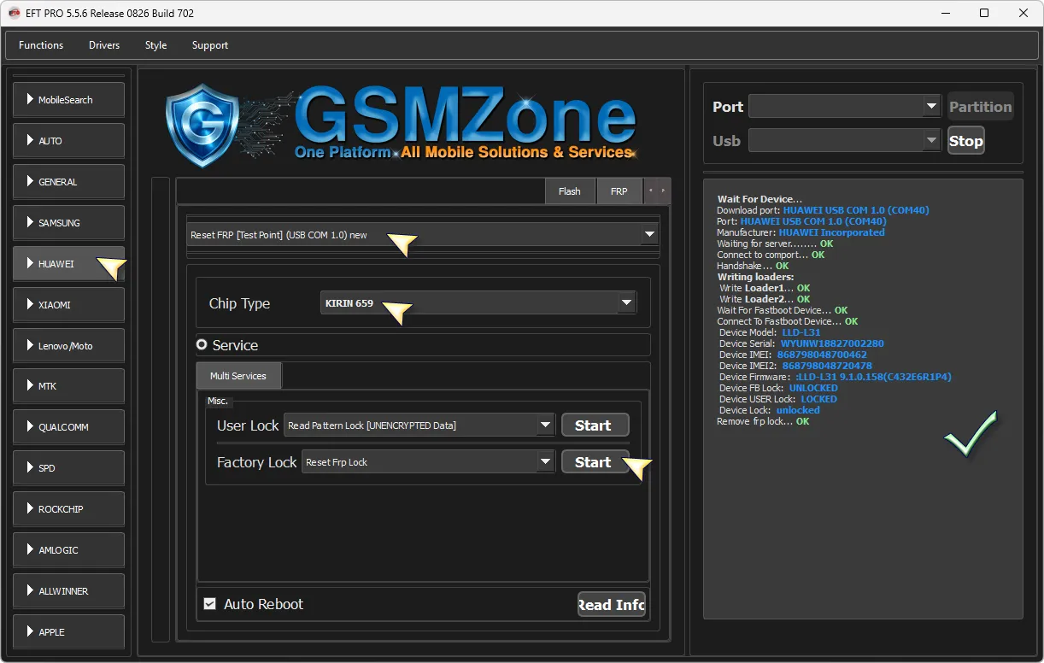Open the AMLOGIC section
This screenshot has width=1044, height=663.
click(x=68, y=550)
